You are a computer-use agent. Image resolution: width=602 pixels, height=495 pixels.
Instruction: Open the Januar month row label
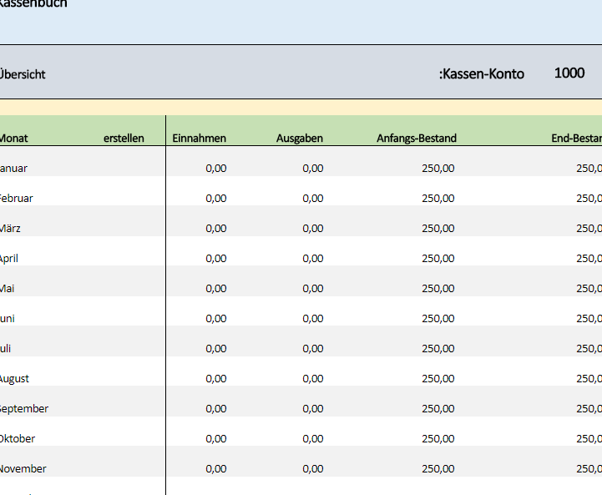pos(14,168)
